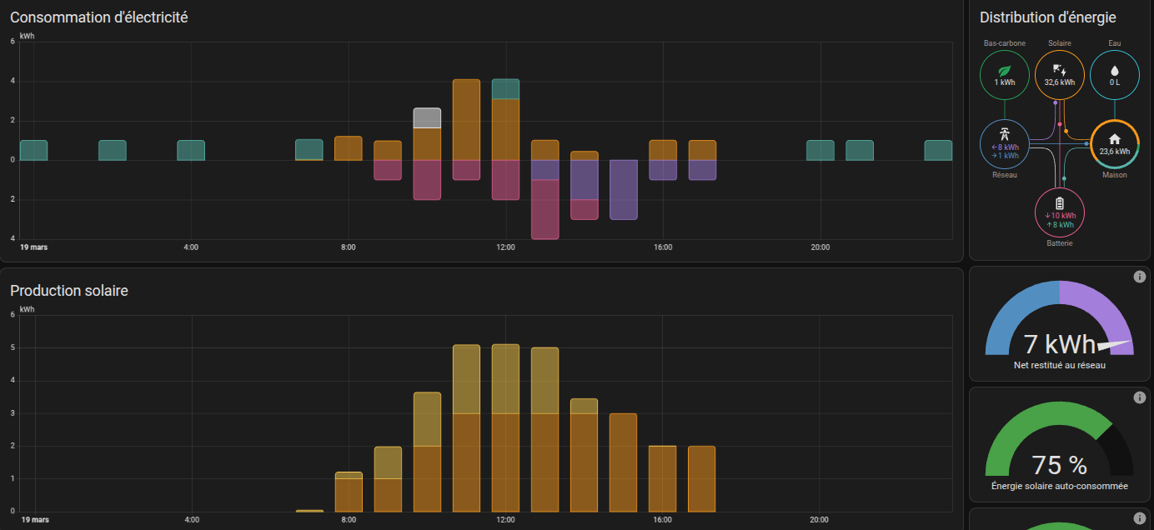Click the first teal bar at midnight
Viewport: 1154px width, 530px height.
[33, 150]
